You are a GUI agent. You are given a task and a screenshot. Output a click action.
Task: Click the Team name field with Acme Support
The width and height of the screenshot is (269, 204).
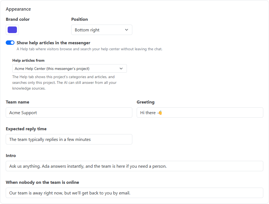click(x=69, y=113)
